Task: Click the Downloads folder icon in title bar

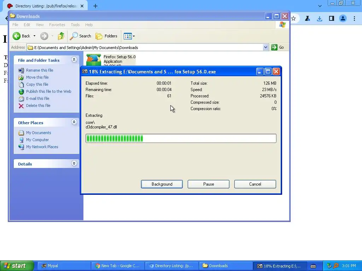Action: pyautogui.click(x=13, y=16)
